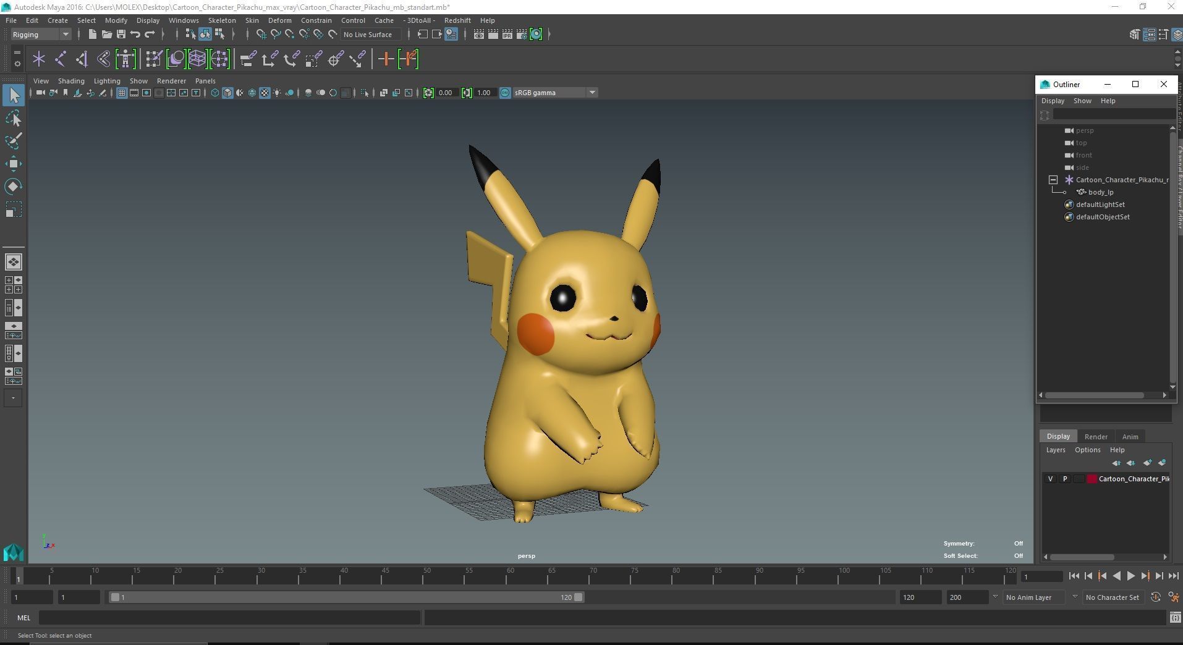Open viewport Shading menu
This screenshot has height=645, width=1183.
pyautogui.click(x=71, y=81)
